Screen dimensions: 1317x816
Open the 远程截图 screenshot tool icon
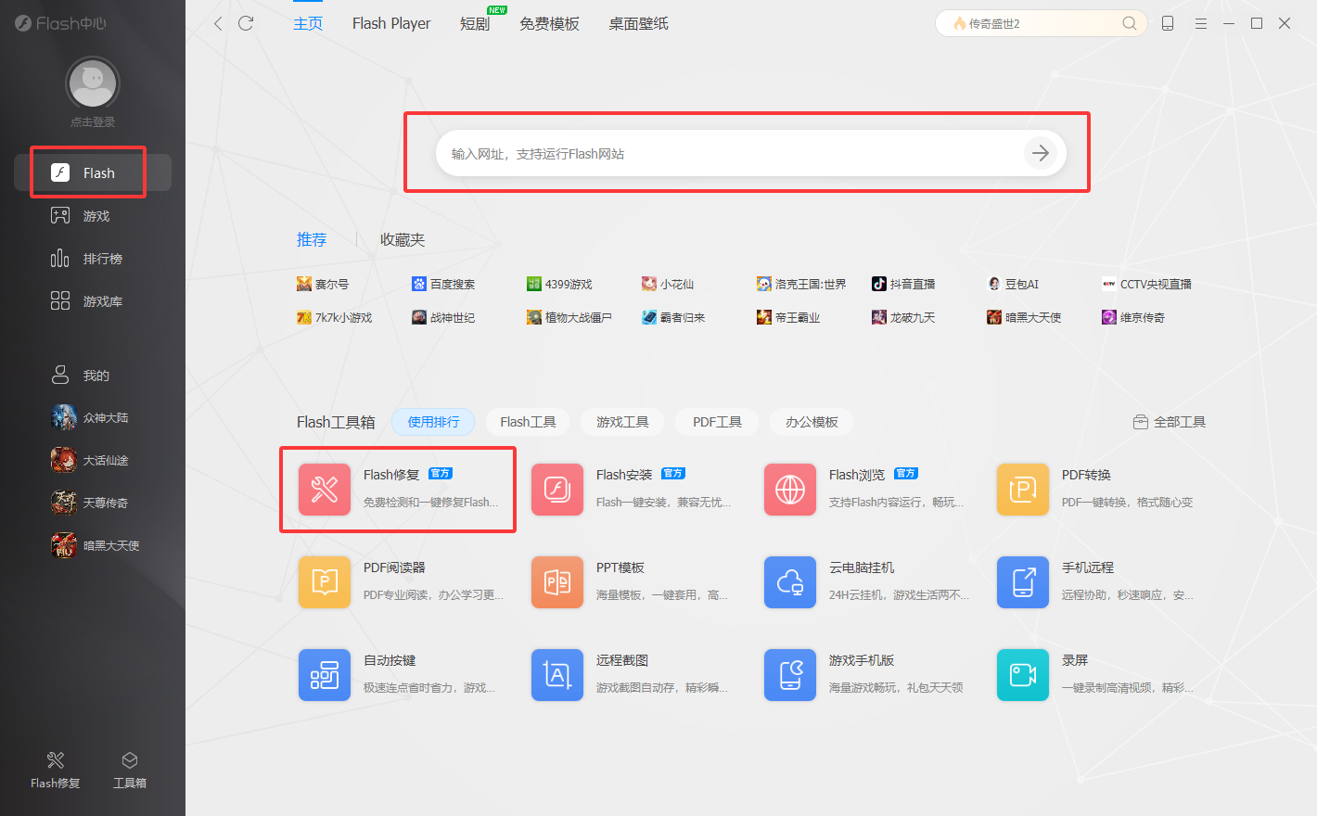(x=557, y=674)
